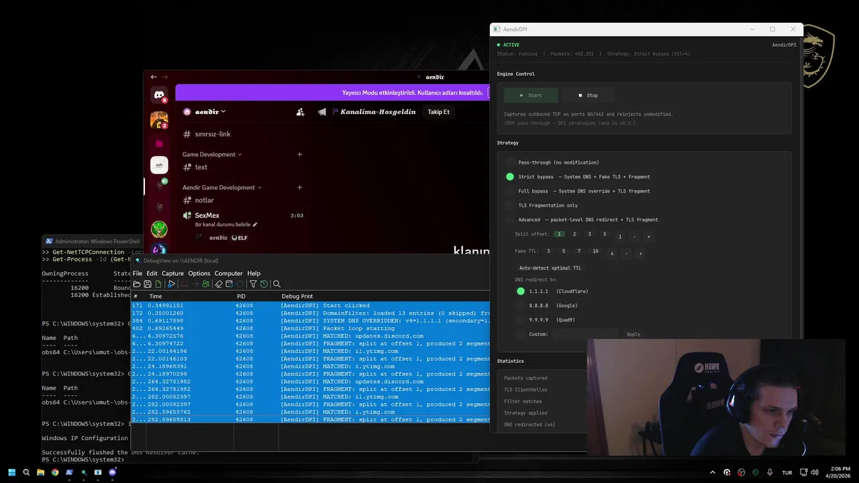This screenshot has height=483, width=859.
Task: Open File Explorer from taskbar
Action: click(x=40, y=472)
